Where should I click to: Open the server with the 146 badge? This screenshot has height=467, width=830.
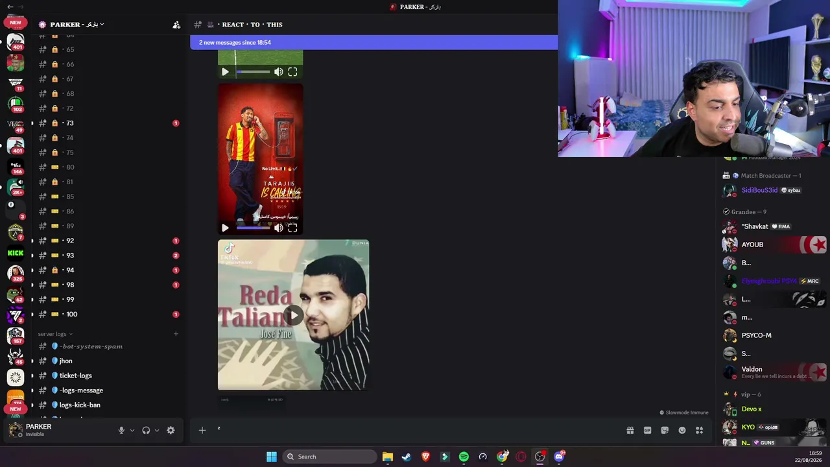16,166
